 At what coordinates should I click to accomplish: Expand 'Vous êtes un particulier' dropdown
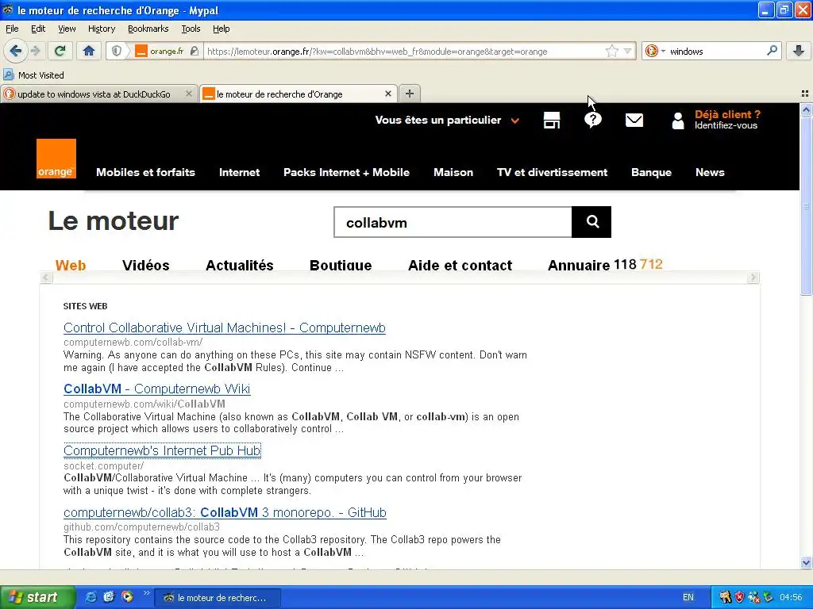point(447,121)
